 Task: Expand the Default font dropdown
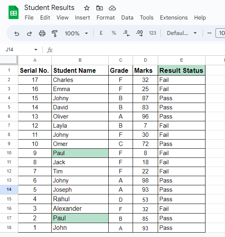coord(182,33)
